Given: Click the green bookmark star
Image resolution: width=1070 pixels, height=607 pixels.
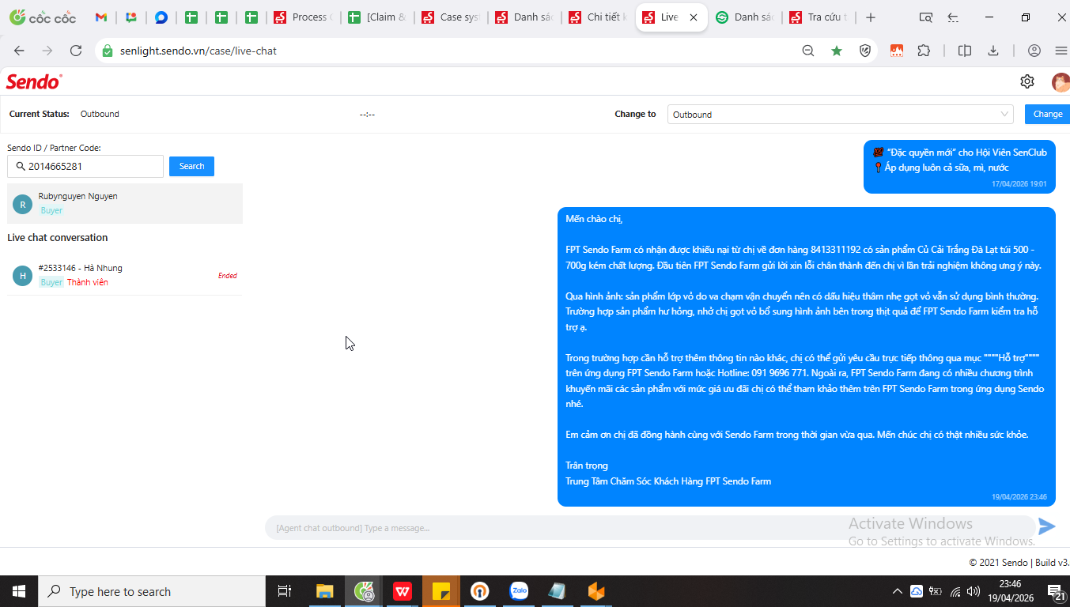Looking at the screenshot, I should coord(837,51).
